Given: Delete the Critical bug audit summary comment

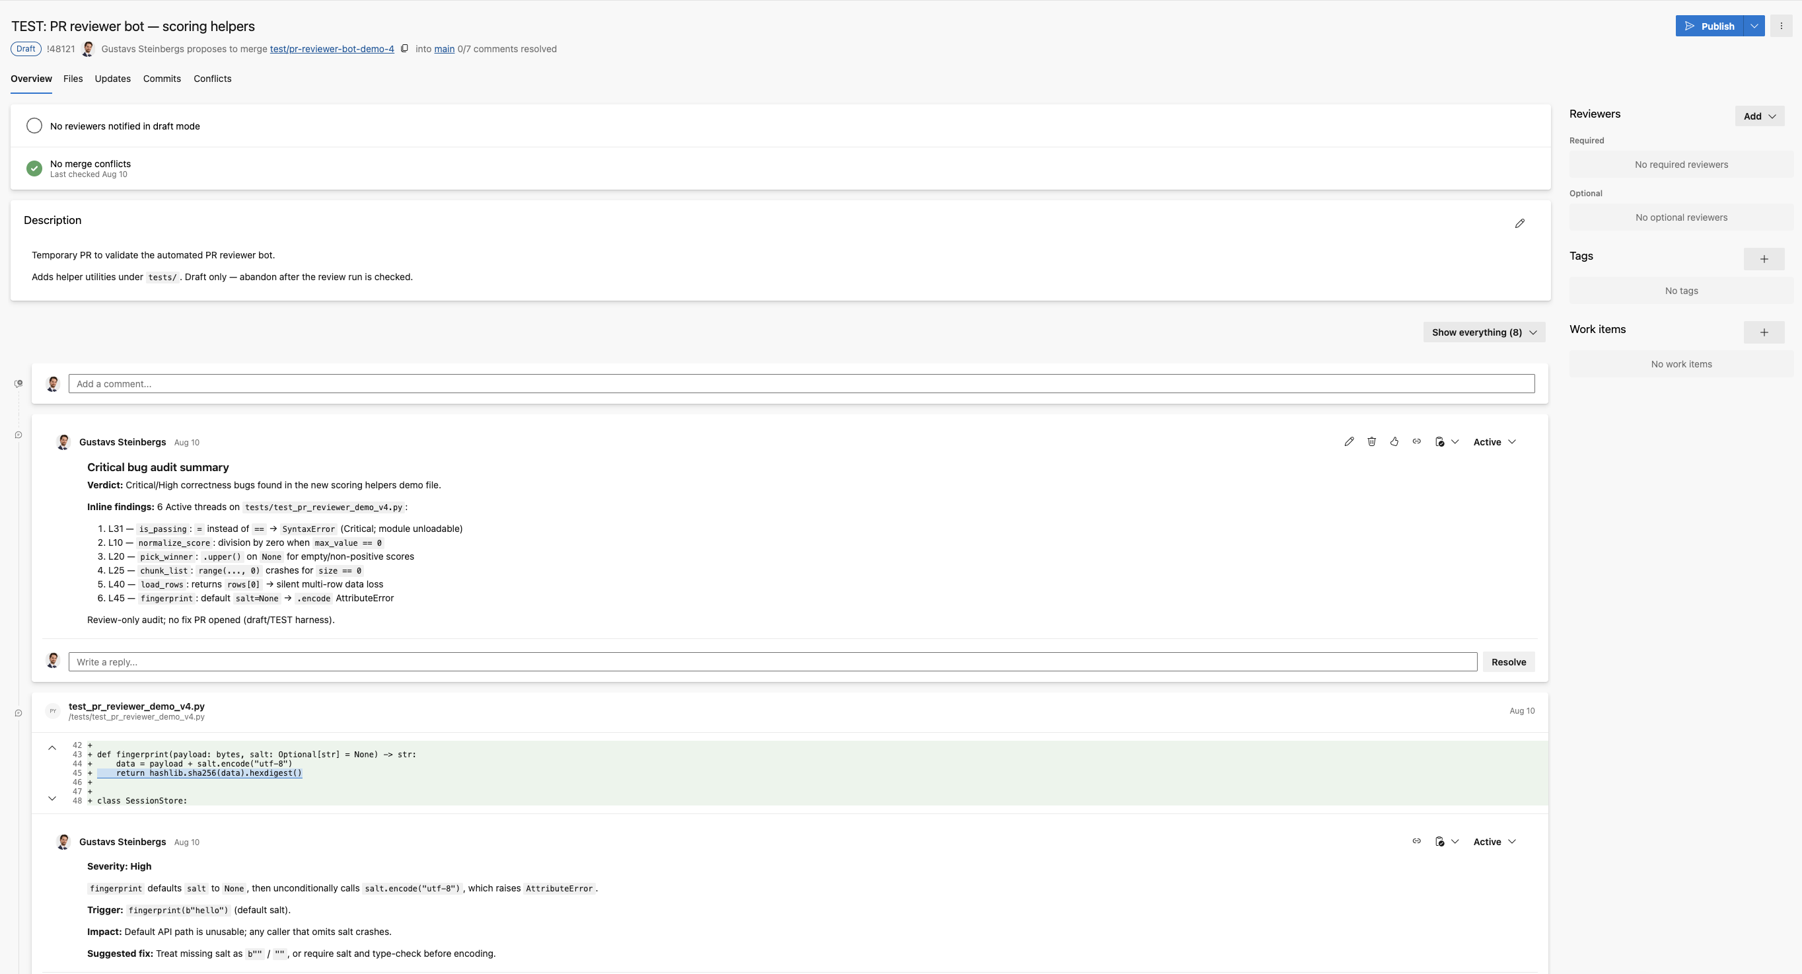Looking at the screenshot, I should pyautogui.click(x=1371, y=441).
